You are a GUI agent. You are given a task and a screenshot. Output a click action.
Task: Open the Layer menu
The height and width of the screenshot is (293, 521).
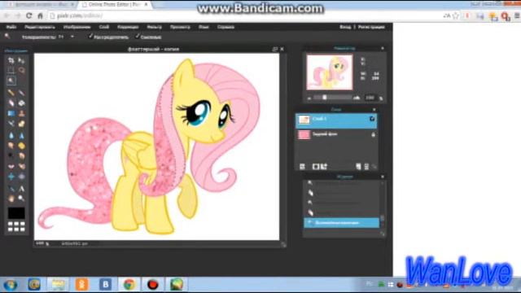pos(104,27)
